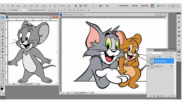Switch to the Essentials workspace

click(x=124, y=6)
